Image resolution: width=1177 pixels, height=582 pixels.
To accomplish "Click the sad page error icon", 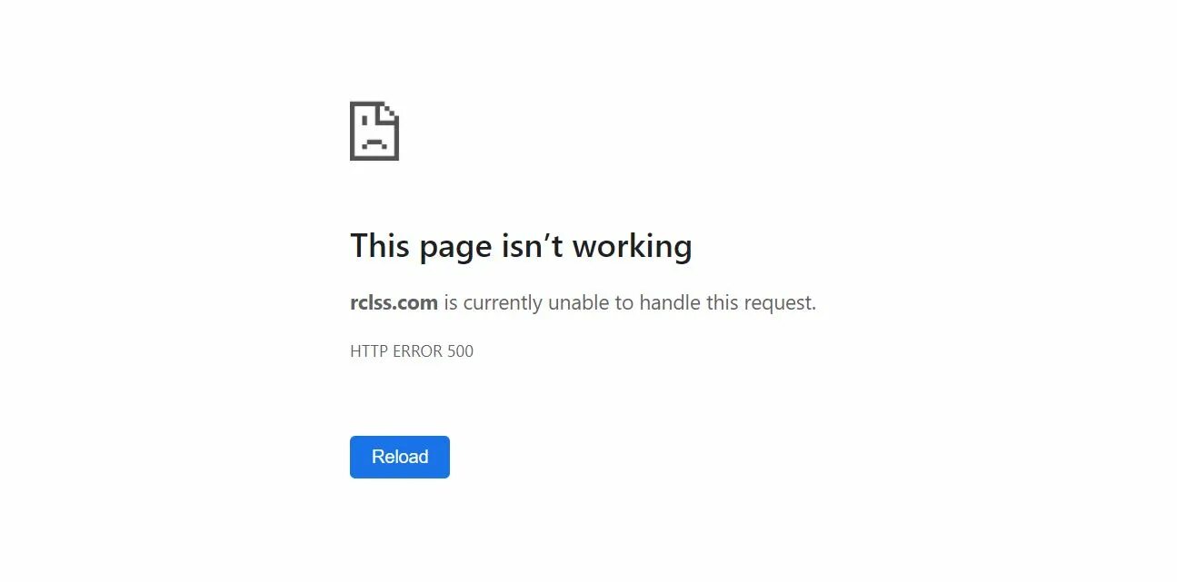I will 374,131.
